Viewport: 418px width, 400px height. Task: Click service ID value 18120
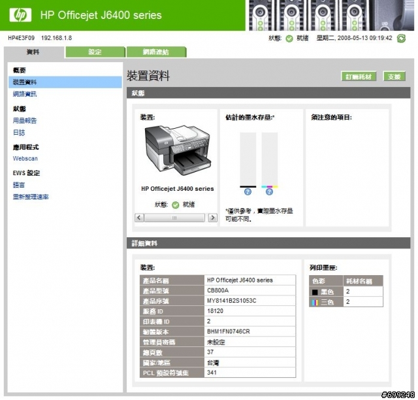215,311
